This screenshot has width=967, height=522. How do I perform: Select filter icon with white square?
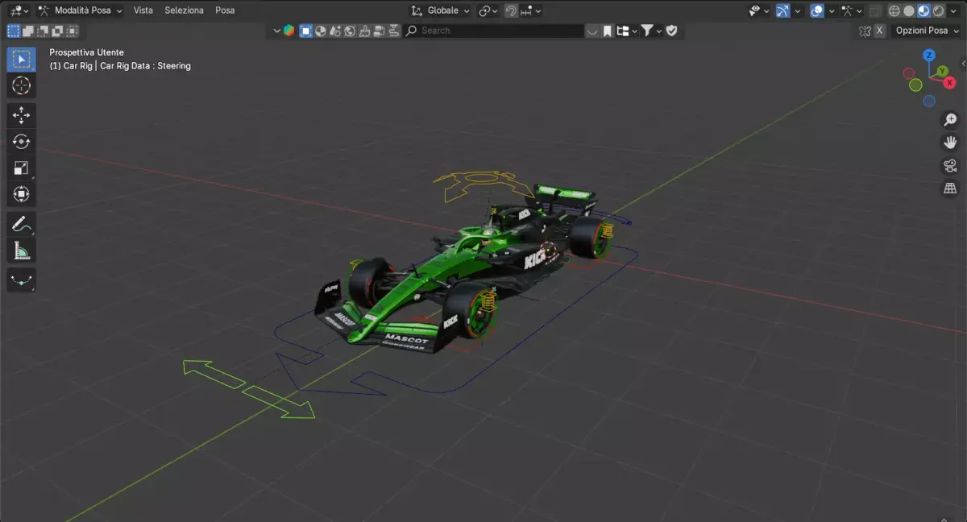click(x=305, y=31)
